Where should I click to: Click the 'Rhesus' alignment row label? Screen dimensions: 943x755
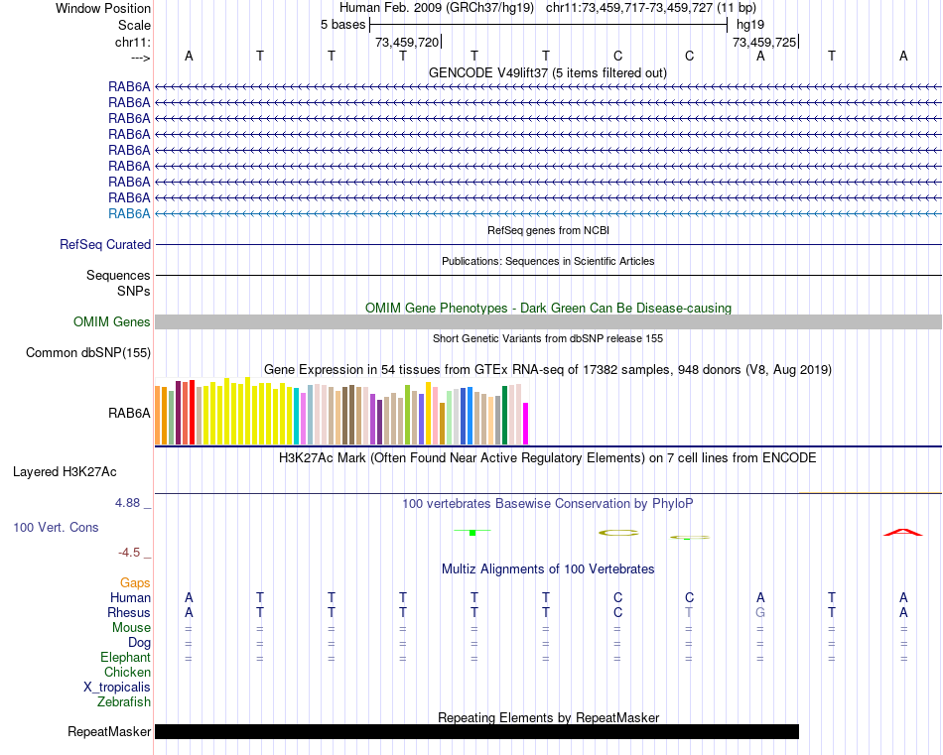coord(129,612)
